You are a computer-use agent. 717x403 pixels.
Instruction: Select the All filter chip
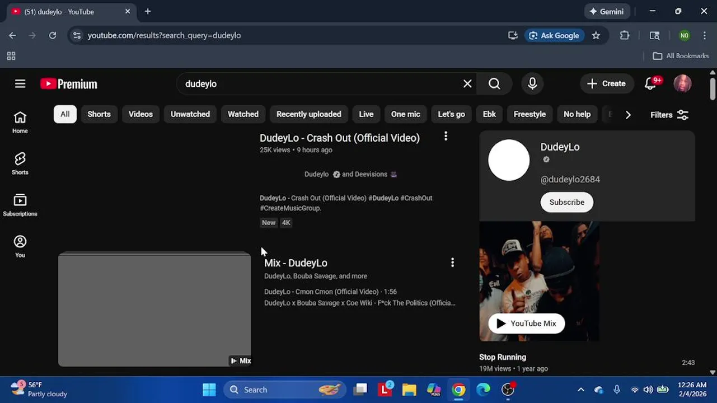coord(65,114)
